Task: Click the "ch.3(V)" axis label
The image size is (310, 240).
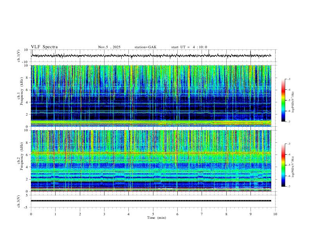Action: tap(18, 201)
